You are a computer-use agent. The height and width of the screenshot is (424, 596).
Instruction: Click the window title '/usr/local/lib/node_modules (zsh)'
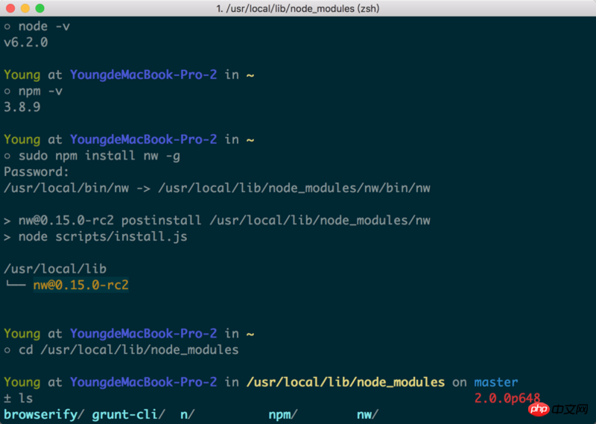[297, 8]
